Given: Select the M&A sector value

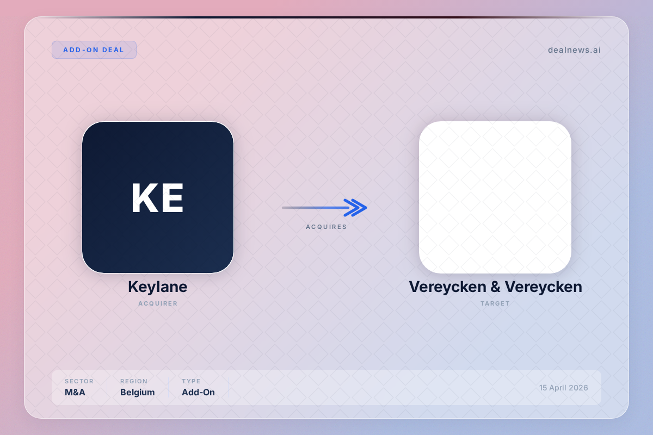Looking at the screenshot, I should (75, 393).
